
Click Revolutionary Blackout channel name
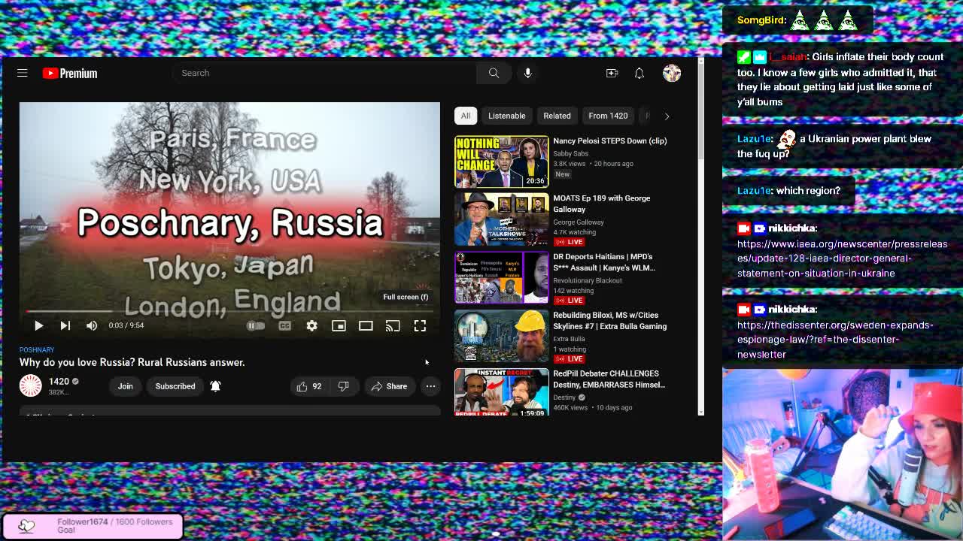point(588,280)
